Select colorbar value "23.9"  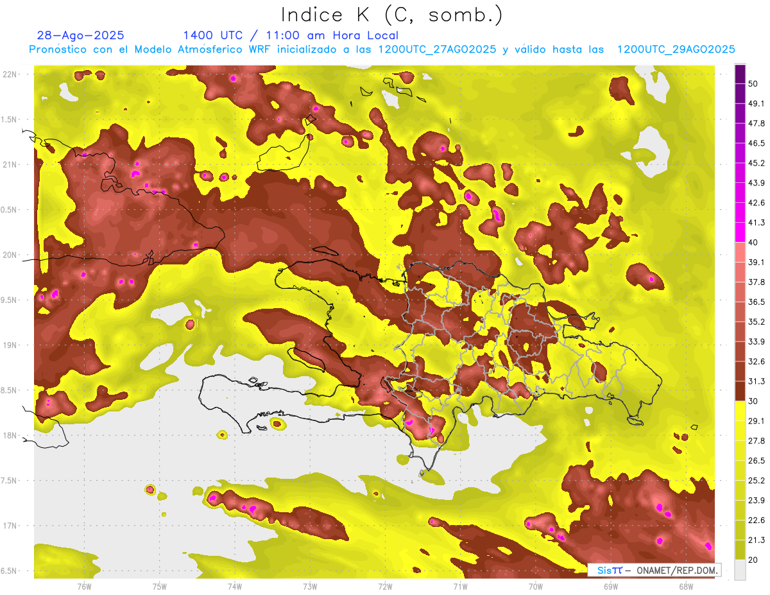point(757,501)
